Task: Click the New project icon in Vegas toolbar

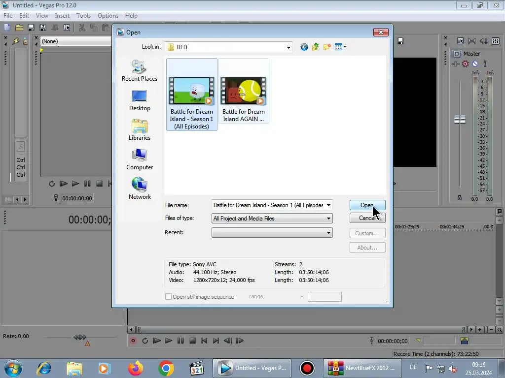Action: tap(7, 28)
